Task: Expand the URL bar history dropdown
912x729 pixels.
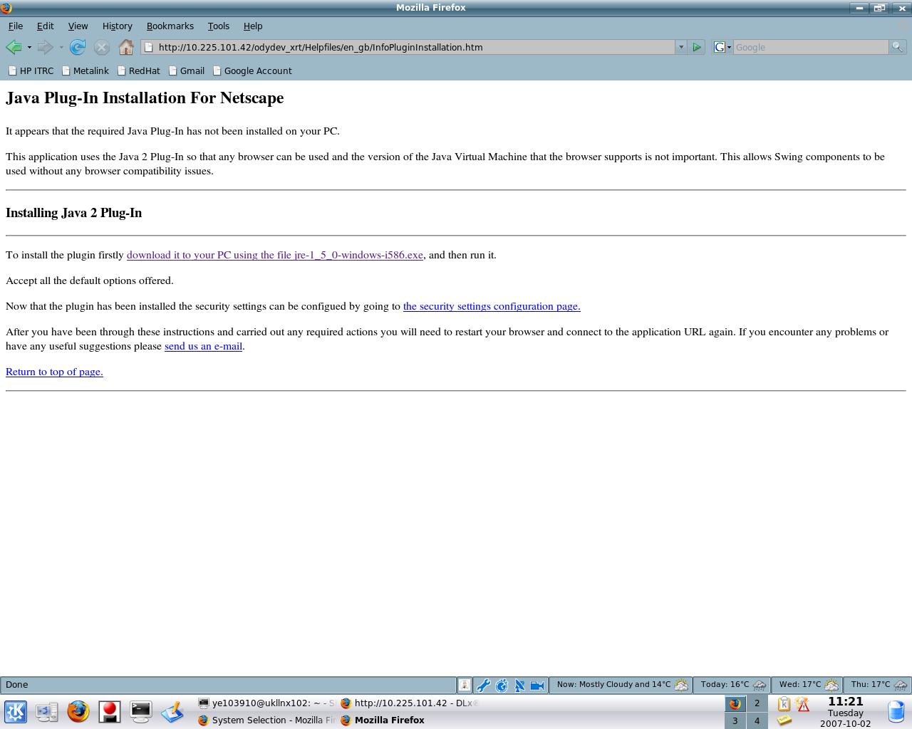Action: click(680, 47)
